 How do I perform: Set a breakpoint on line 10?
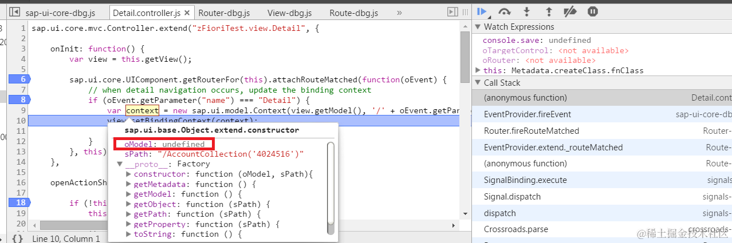point(20,121)
